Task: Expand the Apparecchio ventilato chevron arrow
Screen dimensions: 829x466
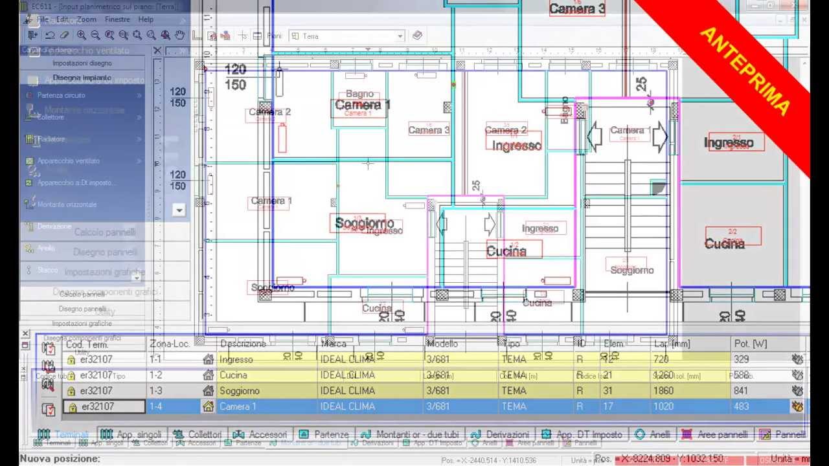Action: pyautogui.click(x=139, y=161)
